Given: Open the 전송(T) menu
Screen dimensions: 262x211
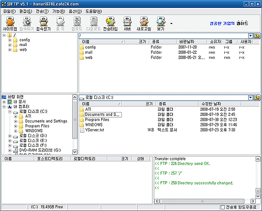Looking at the screenshot, I should [x=42, y=11].
